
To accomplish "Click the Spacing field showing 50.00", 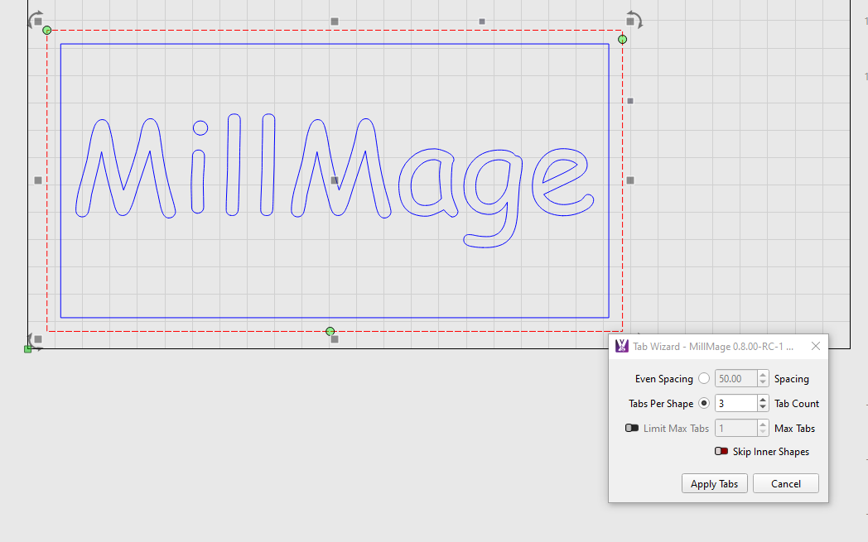I will (x=735, y=378).
